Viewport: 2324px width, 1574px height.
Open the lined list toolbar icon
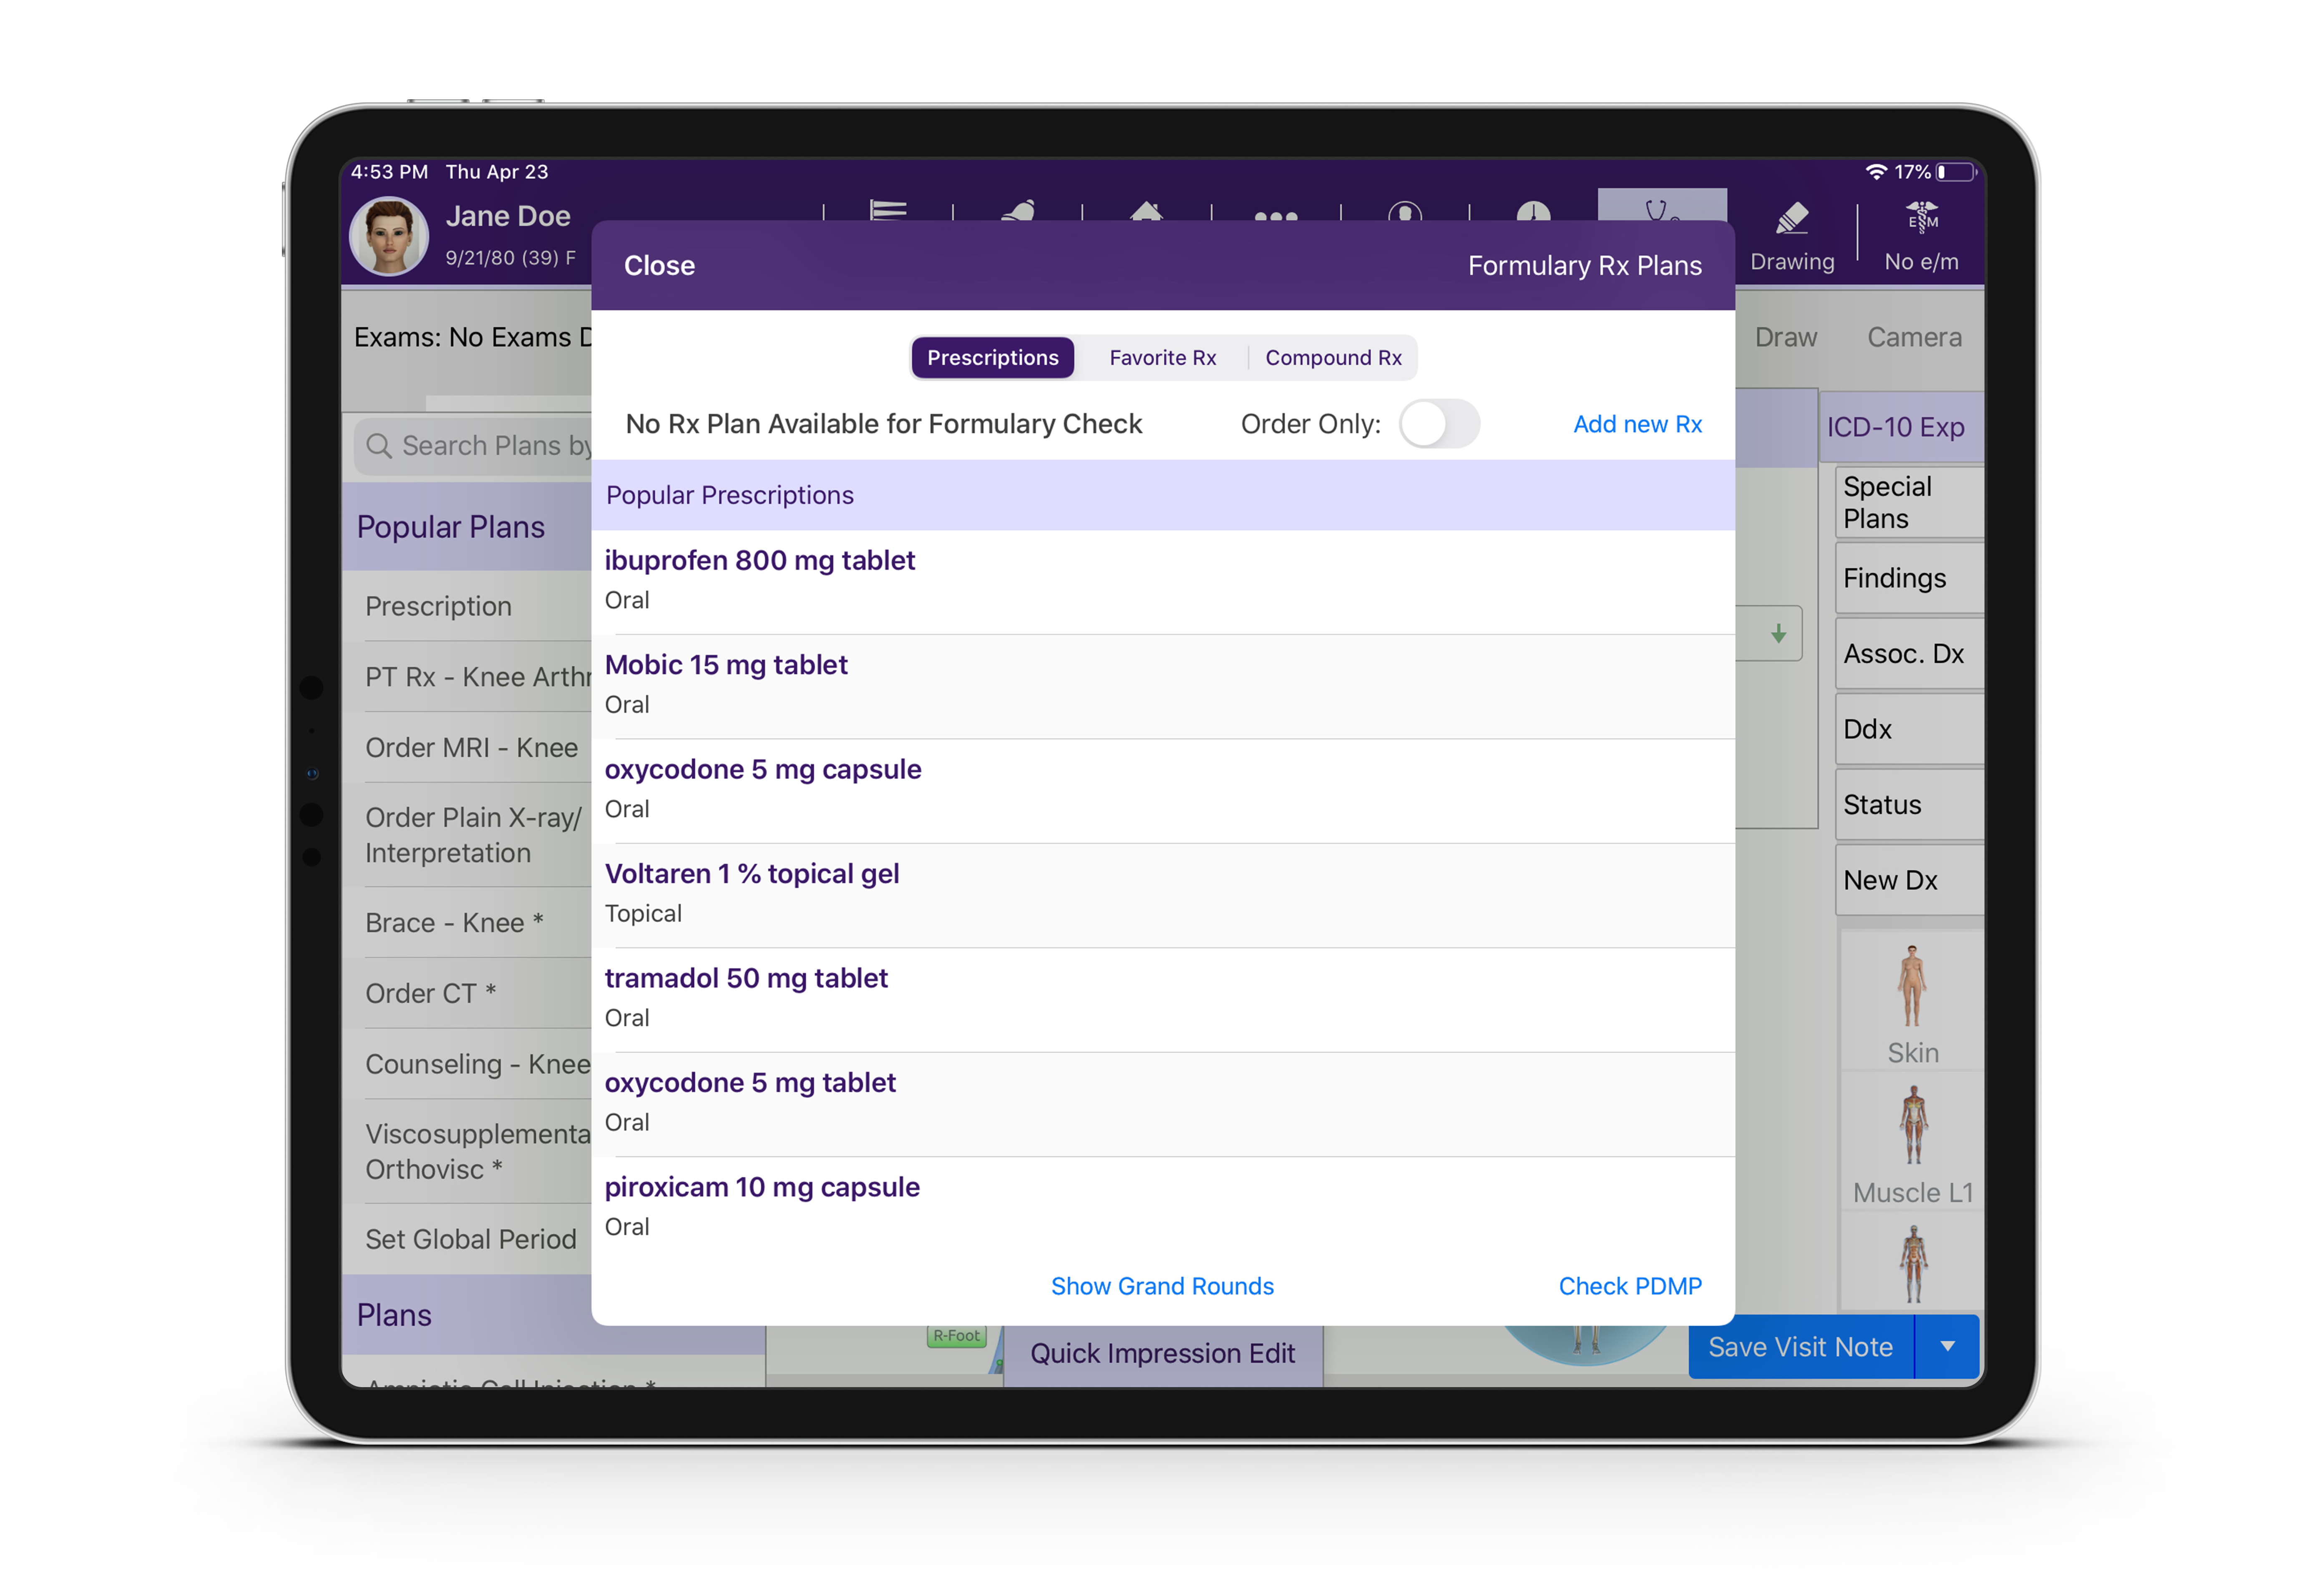tap(888, 210)
